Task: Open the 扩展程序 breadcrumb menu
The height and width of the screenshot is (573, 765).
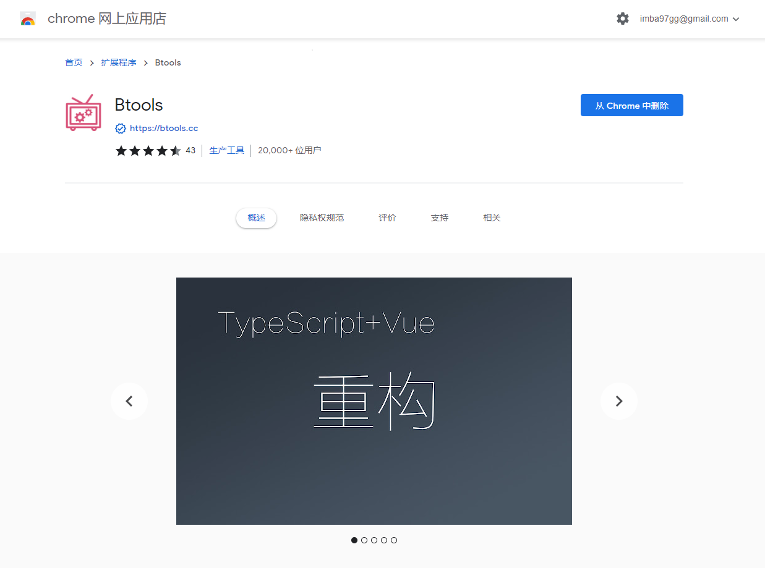Action: [119, 62]
